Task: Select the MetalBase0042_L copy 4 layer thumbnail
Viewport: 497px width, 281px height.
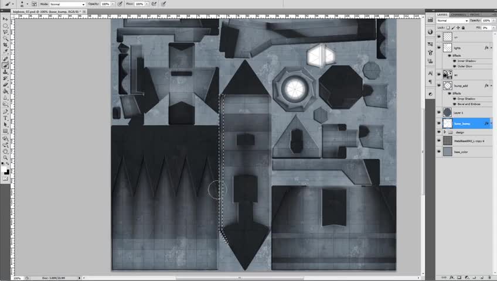Action: point(447,140)
